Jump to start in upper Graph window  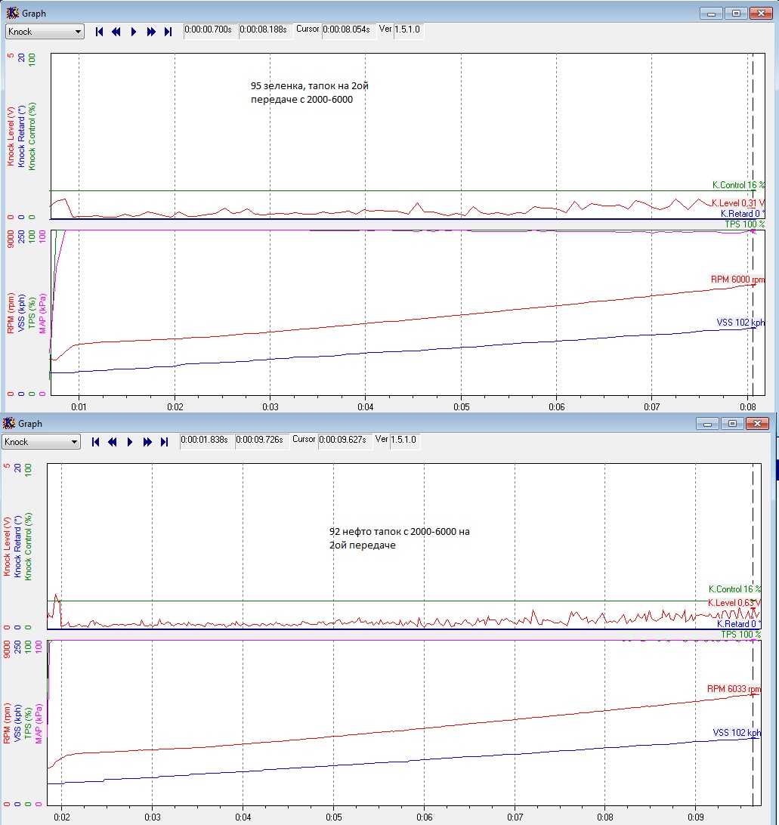point(99,32)
